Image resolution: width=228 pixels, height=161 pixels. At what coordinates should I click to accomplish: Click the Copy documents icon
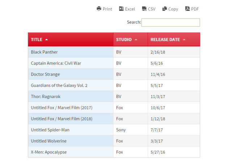pyautogui.click(x=164, y=9)
